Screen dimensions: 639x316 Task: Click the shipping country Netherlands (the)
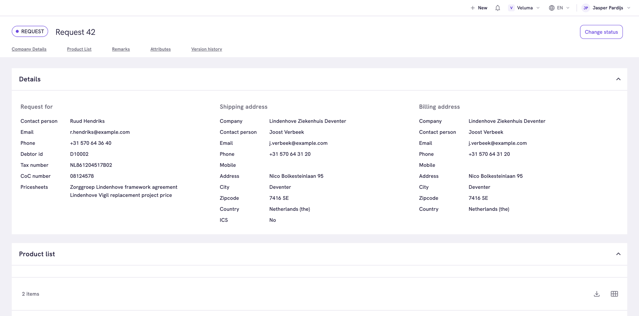290,209
